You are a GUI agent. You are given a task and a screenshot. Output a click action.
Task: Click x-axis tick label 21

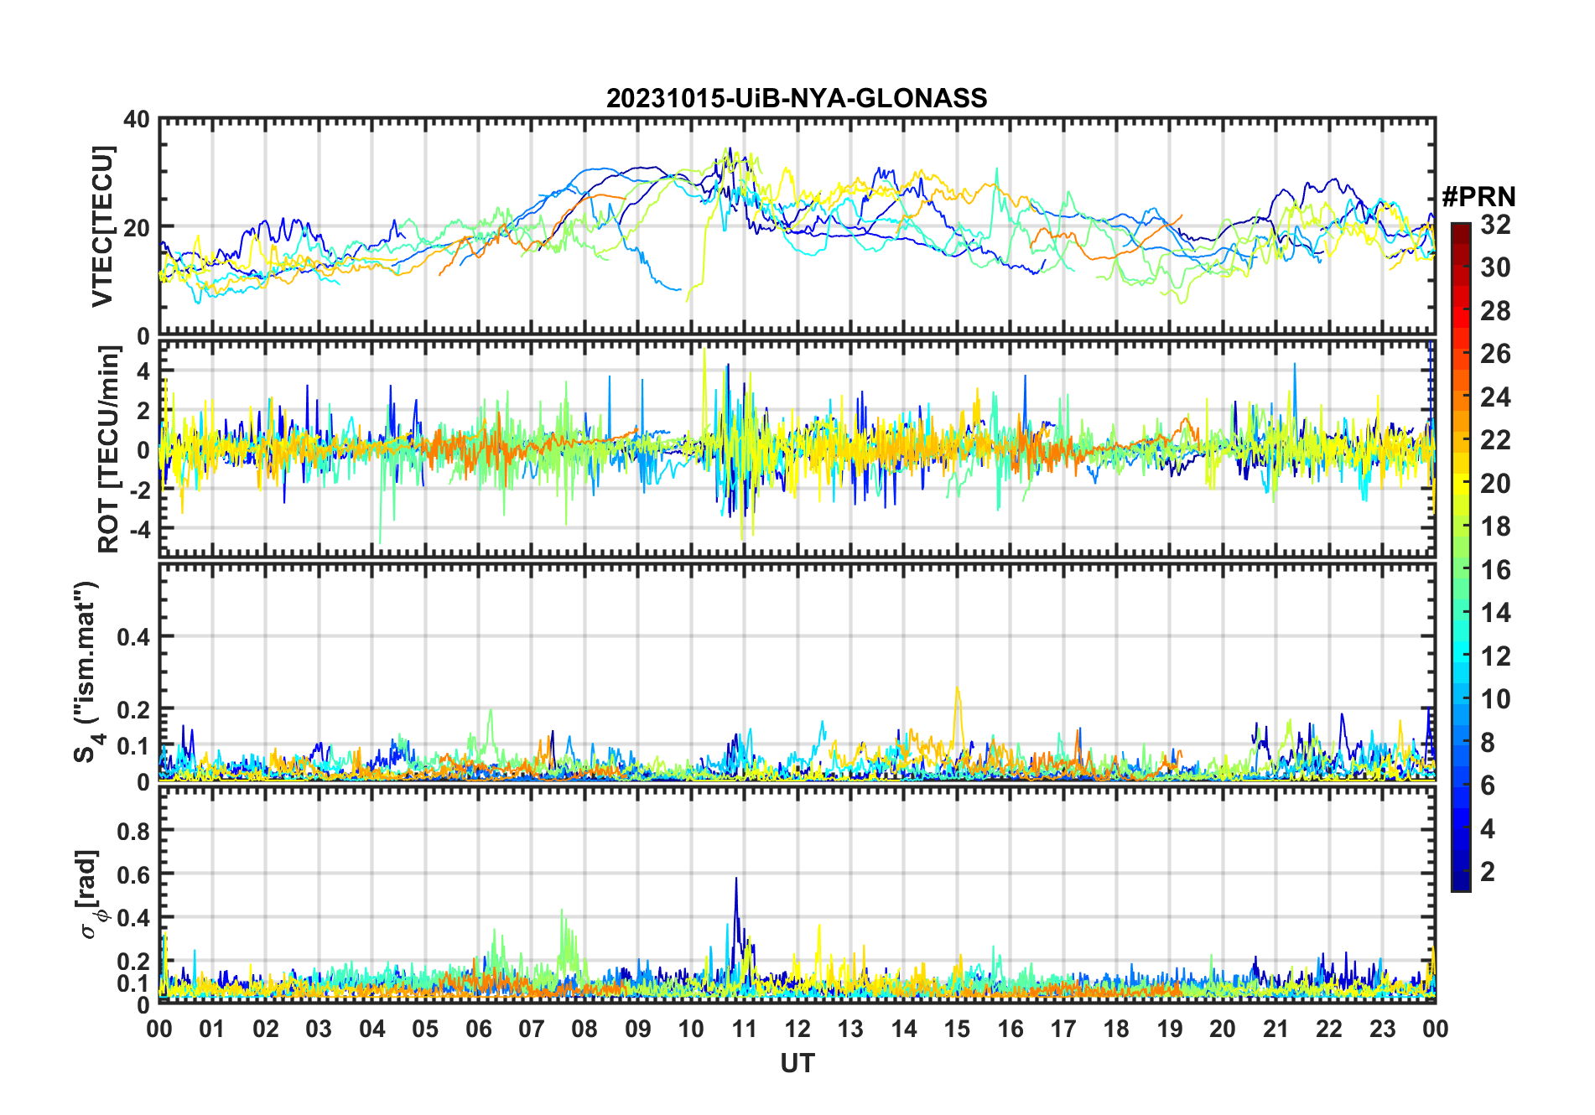(1275, 1029)
